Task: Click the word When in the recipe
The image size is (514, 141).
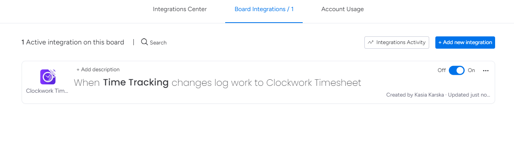Action: pos(87,82)
